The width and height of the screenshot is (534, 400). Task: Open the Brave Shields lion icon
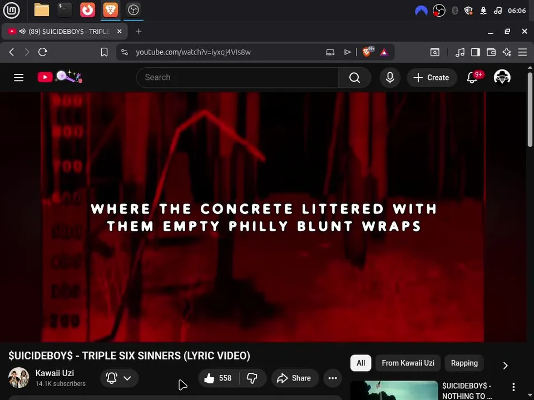click(368, 52)
